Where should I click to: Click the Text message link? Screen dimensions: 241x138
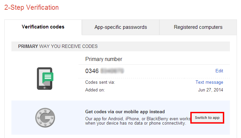pos(209,82)
